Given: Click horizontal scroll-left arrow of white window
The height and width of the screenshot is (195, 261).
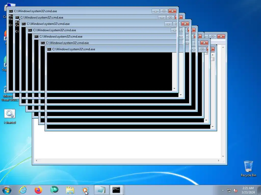Looking at the screenshot, I should pyautogui.click(x=36, y=160).
